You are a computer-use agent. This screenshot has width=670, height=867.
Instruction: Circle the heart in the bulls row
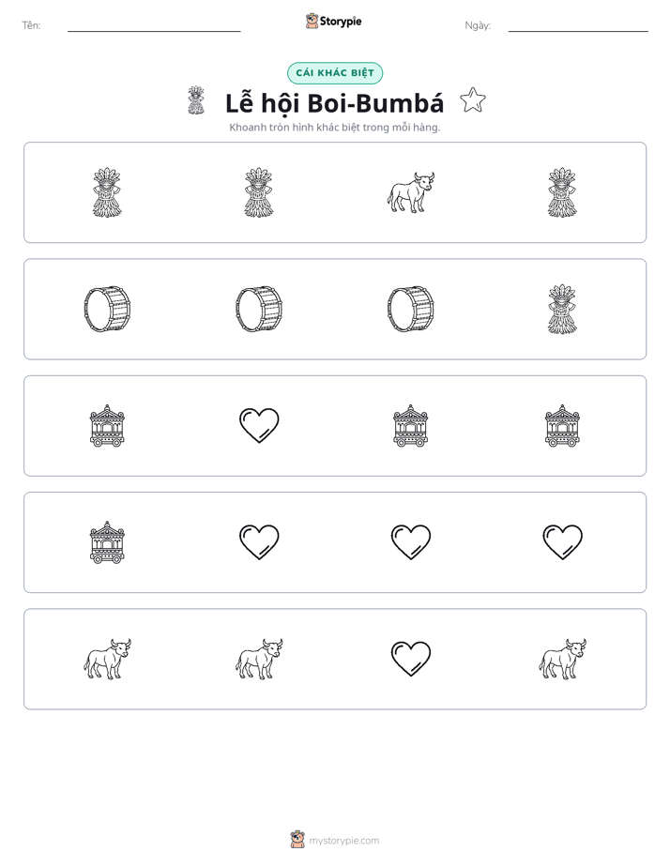411,659
